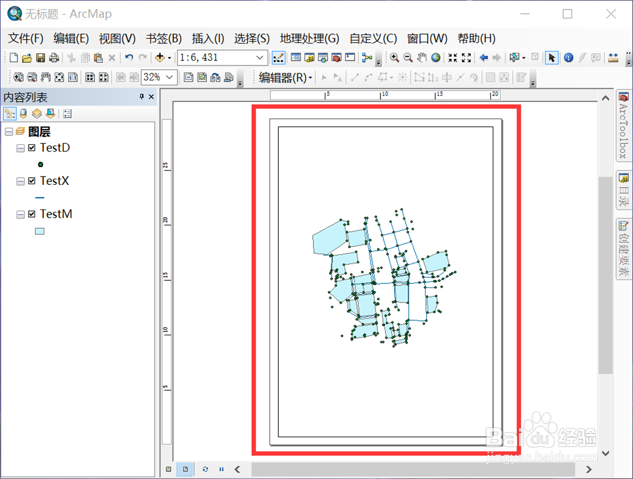Collapse the TestX layer legend
This screenshot has height=479, width=633.
[x=20, y=181]
